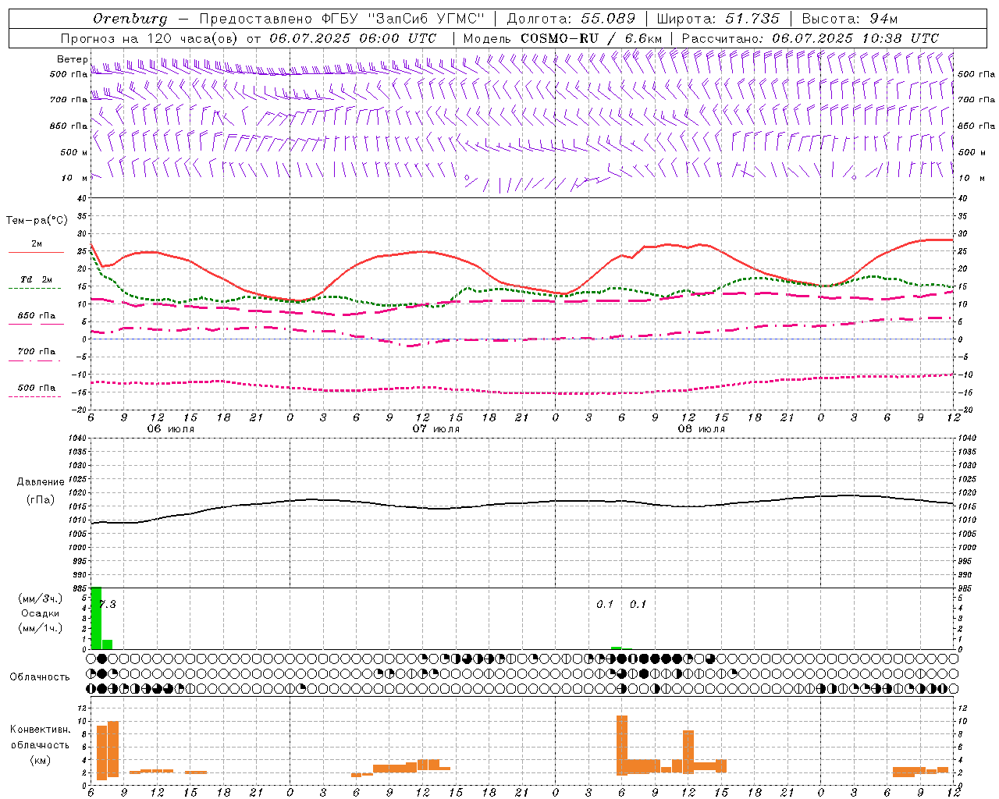999x799 pixels.
Task: Click the "07 июля" date label
Action: [x=436, y=429]
